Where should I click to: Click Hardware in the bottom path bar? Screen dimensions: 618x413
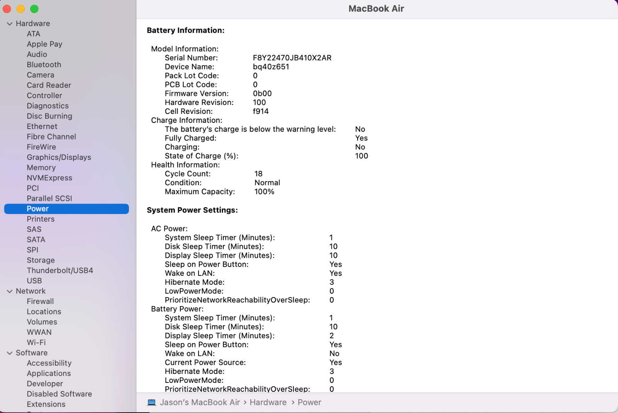point(268,403)
